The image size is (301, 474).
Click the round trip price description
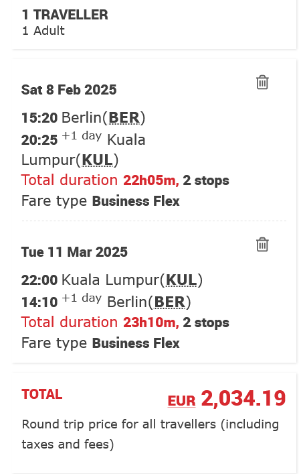(150, 434)
